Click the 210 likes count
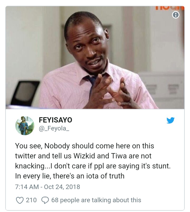The image size is (190, 212). [31, 200]
